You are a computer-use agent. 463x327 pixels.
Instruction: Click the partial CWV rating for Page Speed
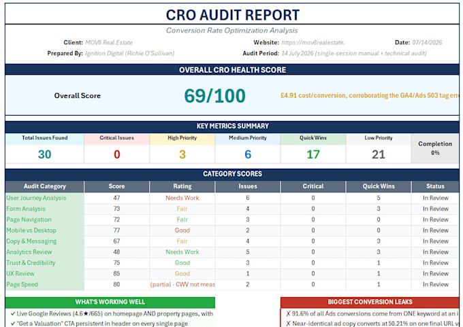click(x=182, y=285)
